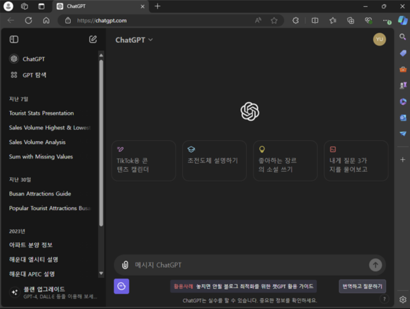
Task: Open Sum with Missing Values chat
Action: pos(41,157)
